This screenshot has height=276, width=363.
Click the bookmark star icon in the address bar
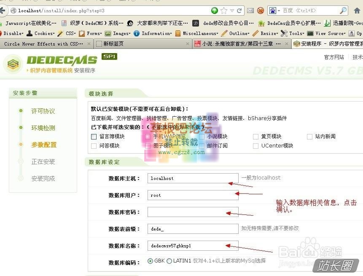pos(223,11)
